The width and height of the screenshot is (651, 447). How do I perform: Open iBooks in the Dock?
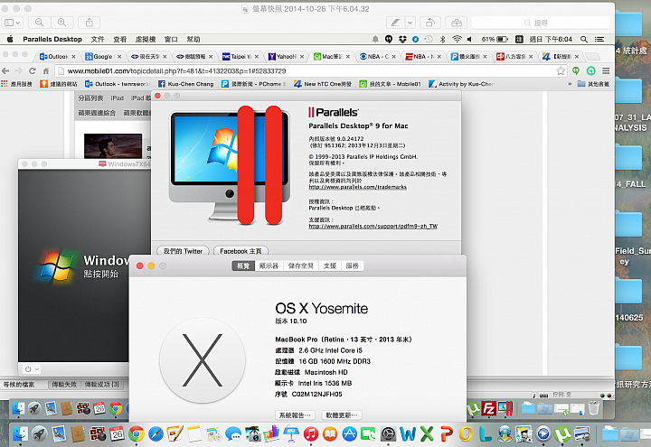tap(330, 434)
